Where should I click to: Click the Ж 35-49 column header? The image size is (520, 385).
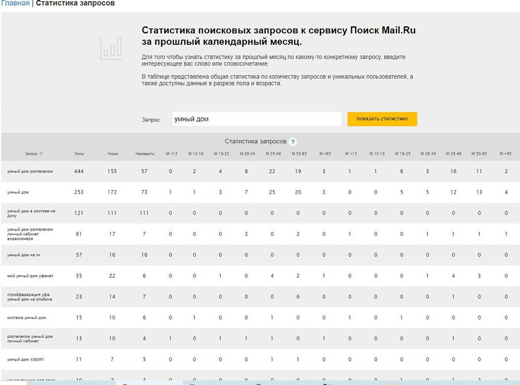453,153
